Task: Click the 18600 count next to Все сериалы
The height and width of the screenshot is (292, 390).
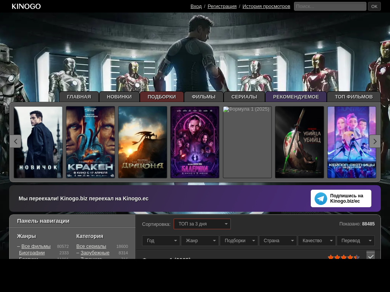Action: [x=122, y=246]
